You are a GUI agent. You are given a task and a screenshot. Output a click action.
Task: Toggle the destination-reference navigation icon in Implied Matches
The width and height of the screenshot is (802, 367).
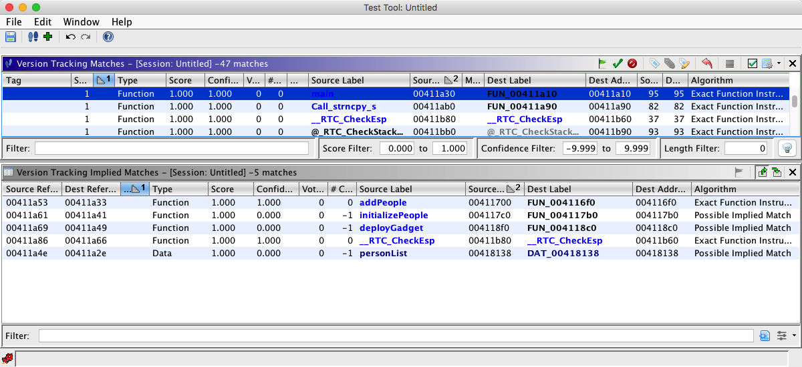click(777, 172)
